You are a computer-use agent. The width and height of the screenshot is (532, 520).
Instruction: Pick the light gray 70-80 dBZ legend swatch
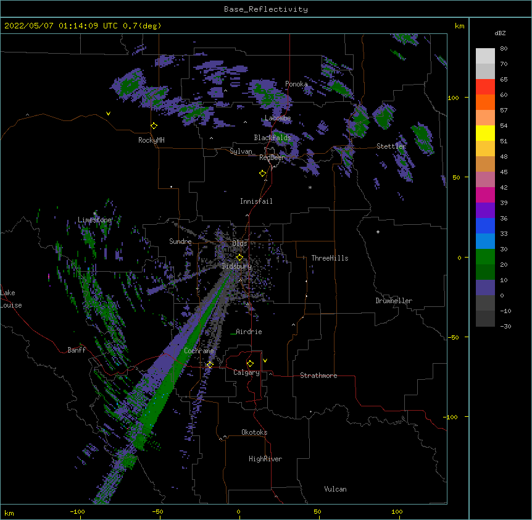click(485, 56)
